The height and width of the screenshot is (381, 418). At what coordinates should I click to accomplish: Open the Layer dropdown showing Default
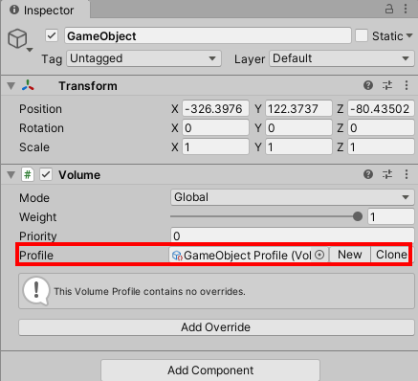pos(341,58)
